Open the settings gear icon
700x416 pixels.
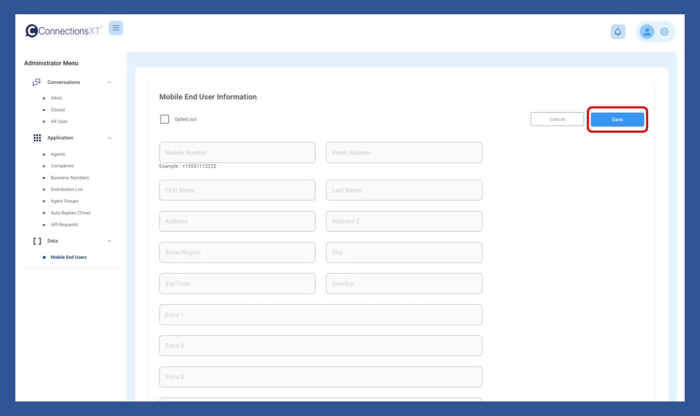[665, 32]
